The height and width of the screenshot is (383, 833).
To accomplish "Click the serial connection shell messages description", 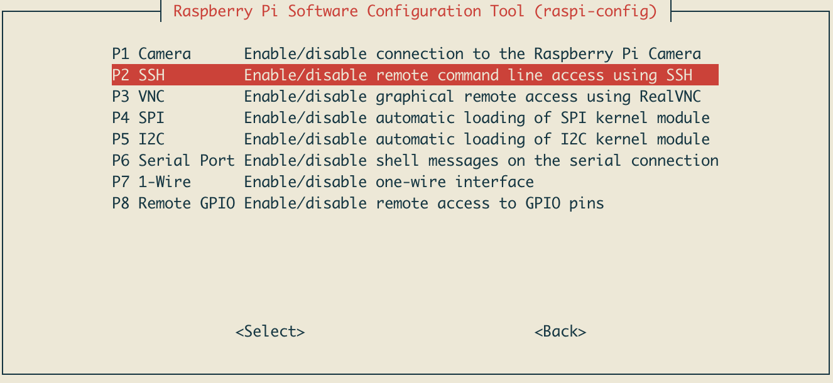I will point(481,161).
